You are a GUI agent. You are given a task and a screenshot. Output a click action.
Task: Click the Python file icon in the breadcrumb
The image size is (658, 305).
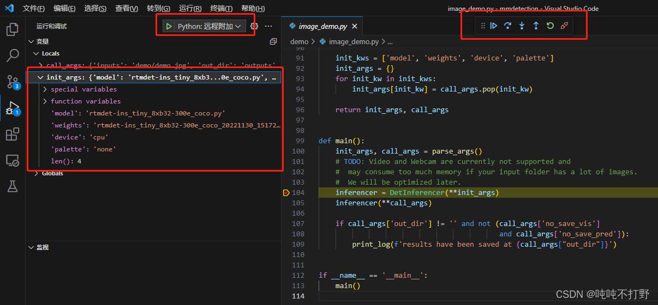pyautogui.click(x=322, y=41)
